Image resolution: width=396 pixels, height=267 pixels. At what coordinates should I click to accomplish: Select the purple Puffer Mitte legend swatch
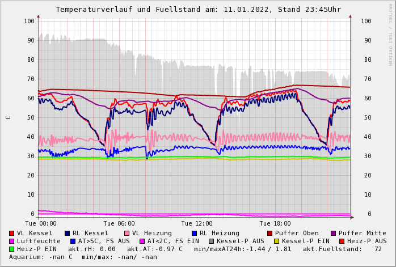334,233
